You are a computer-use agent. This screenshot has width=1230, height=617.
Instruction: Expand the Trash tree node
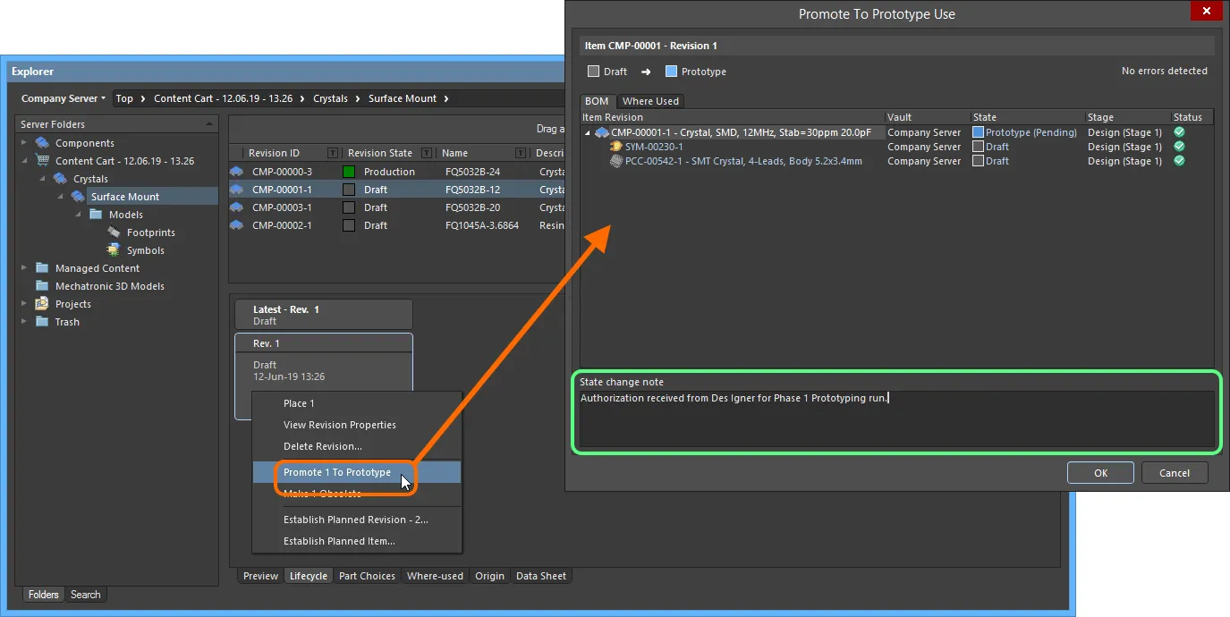tap(25, 322)
